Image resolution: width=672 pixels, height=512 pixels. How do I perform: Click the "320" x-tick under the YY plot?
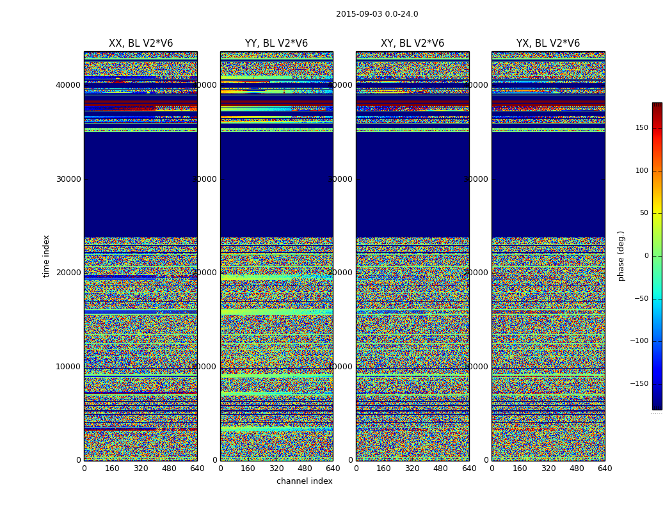276,468
